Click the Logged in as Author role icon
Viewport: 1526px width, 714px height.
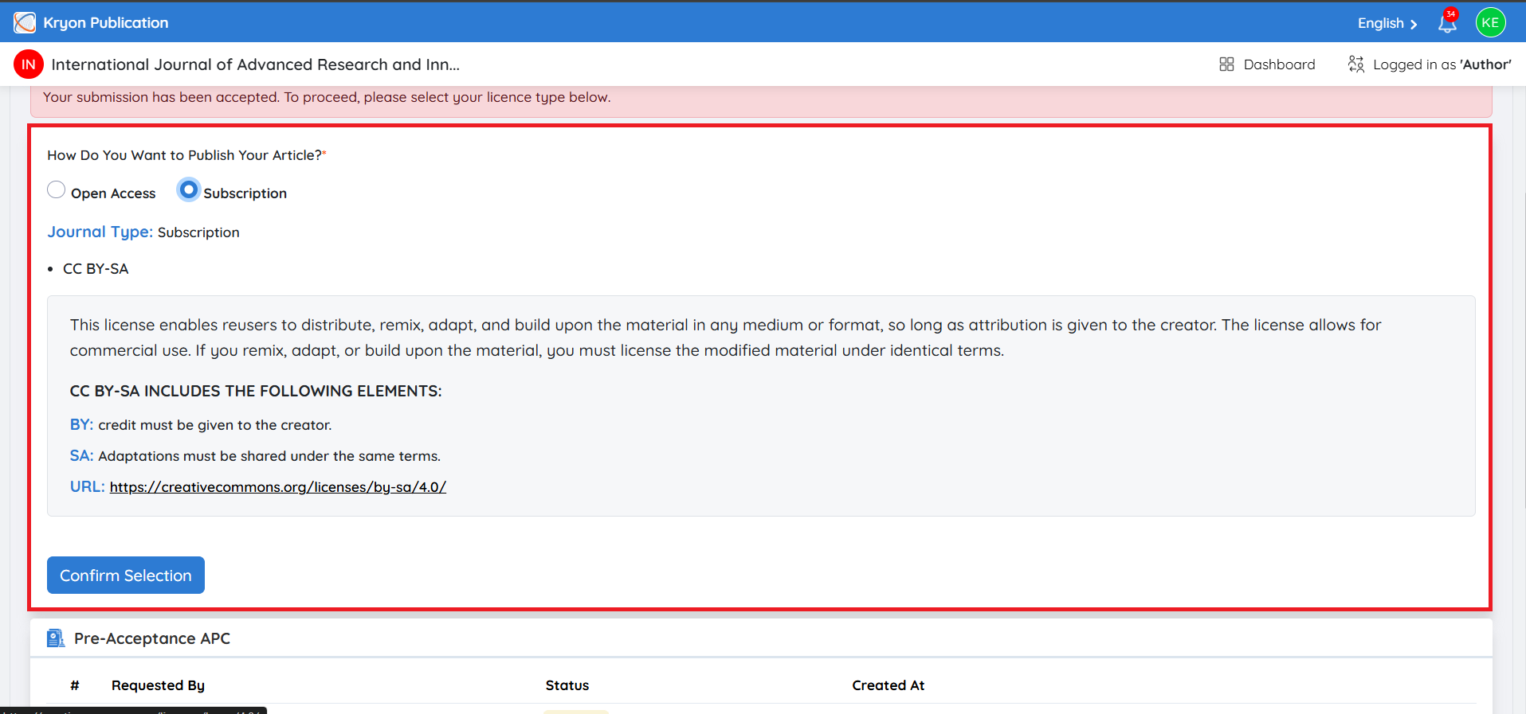pyautogui.click(x=1356, y=64)
